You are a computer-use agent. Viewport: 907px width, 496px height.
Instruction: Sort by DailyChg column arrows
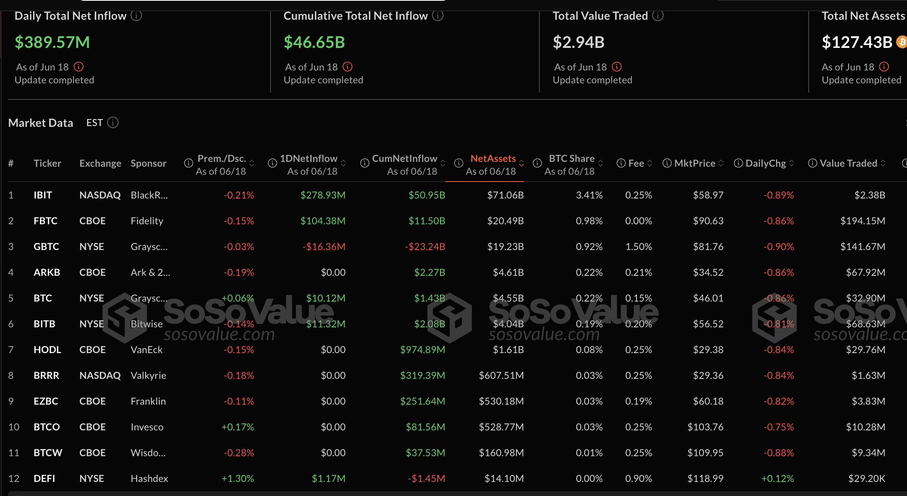point(792,163)
